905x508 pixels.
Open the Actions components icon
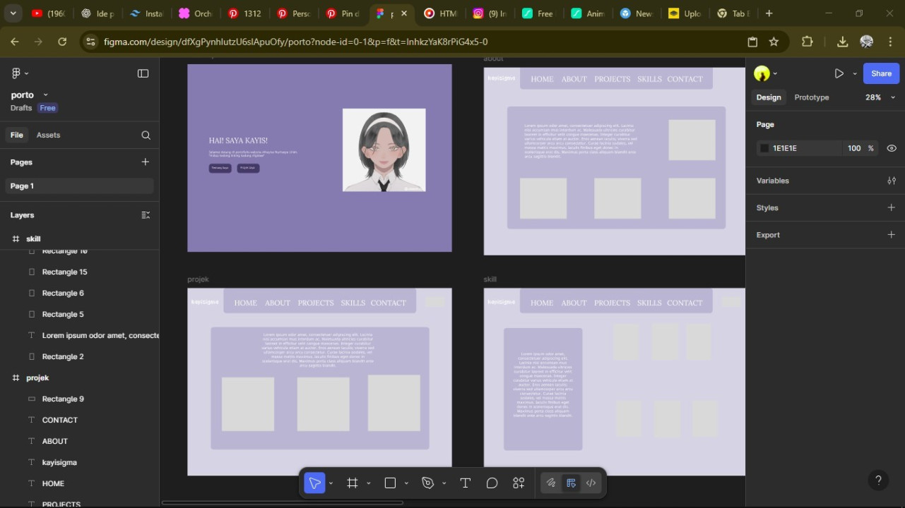click(519, 483)
